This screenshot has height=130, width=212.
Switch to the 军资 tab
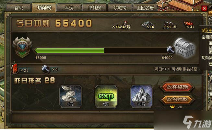tap(69, 8)
